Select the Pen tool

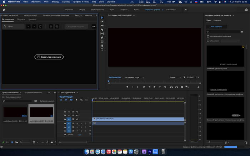102,37
